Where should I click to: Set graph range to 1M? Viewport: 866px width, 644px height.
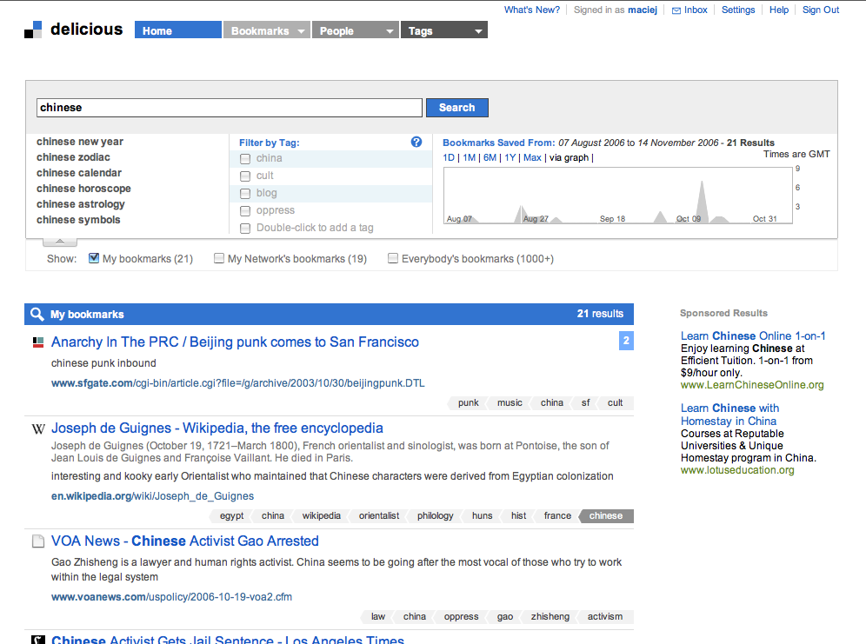[x=470, y=158]
